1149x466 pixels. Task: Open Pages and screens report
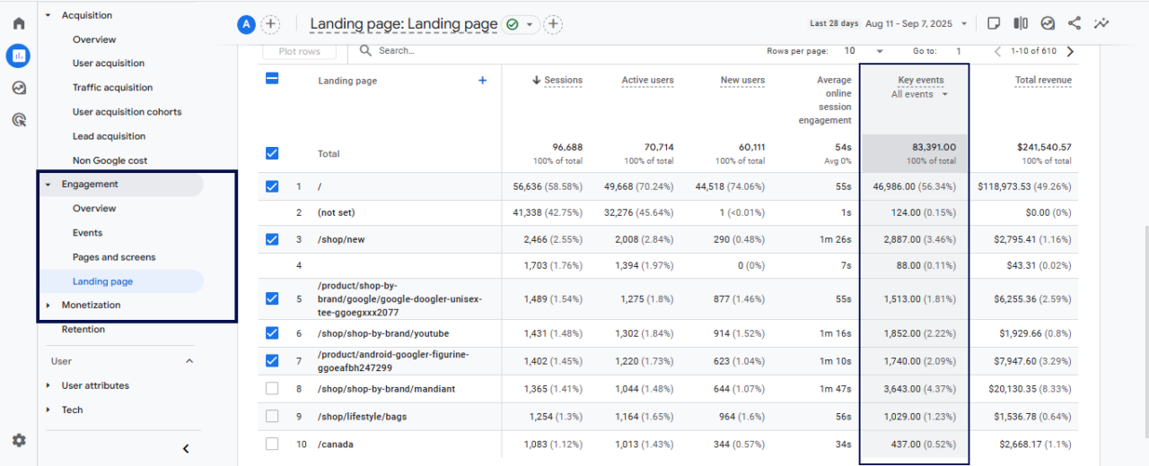(114, 257)
